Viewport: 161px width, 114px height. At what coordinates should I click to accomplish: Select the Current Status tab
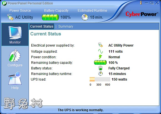pos(42,26)
